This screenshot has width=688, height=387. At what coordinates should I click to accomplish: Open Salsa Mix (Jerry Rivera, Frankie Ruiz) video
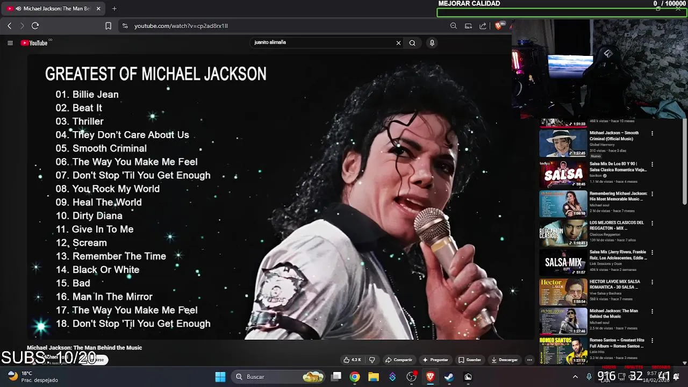[x=563, y=262]
